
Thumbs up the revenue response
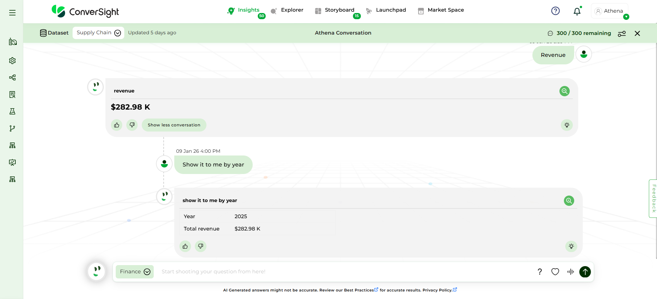coord(117,125)
